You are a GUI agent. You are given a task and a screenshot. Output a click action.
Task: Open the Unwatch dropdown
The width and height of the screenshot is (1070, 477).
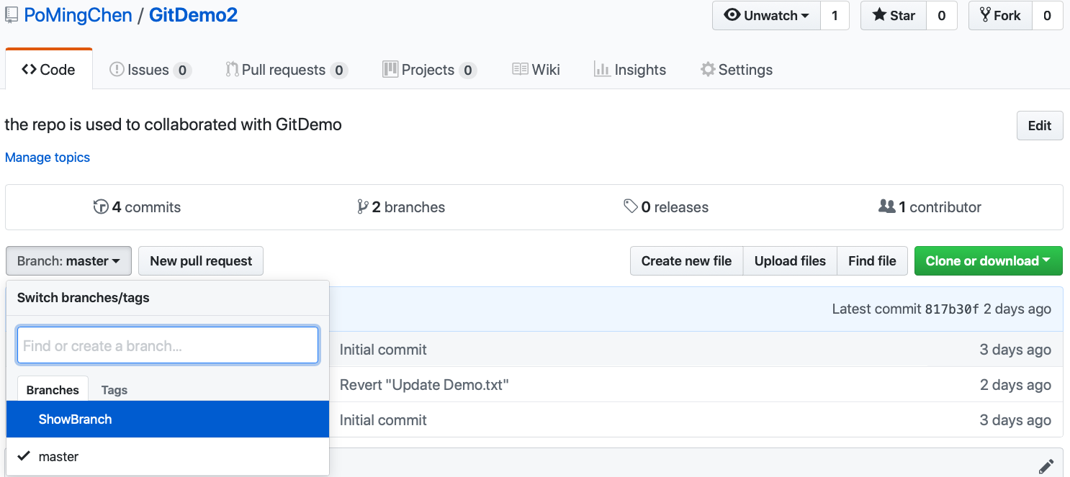tap(766, 16)
